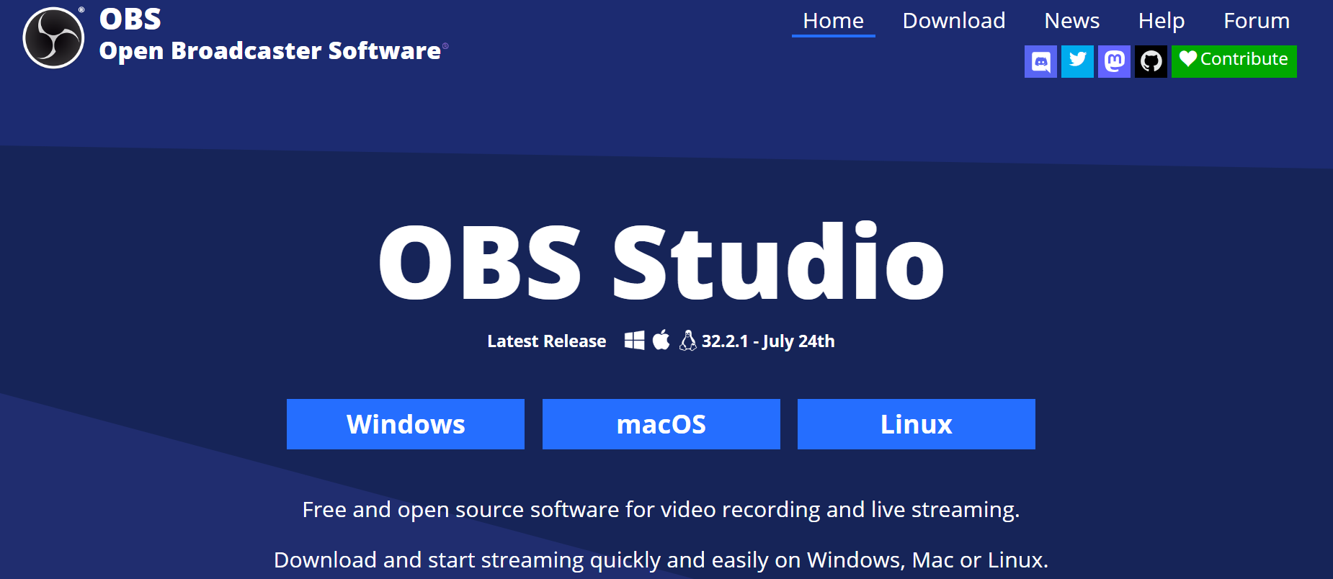Click the Windows logo next to Latest Release
Image resolution: width=1333 pixels, height=579 pixels.
(x=634, y=341)
